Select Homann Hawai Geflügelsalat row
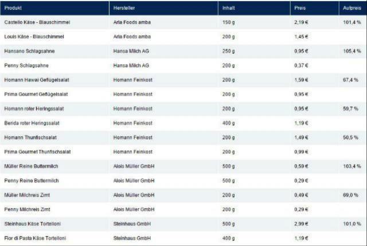 [183, 80]
